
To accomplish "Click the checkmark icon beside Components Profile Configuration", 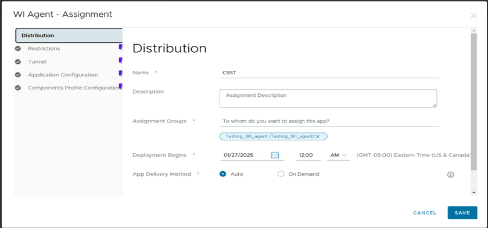I will pos(18,88).
